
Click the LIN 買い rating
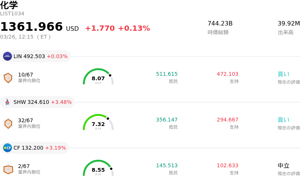pyautogui.click(x=283, y=74)
